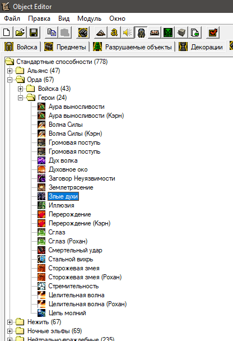
Task: Select Сторожевая змея without Рохан
Action: [x=74, y=268]
